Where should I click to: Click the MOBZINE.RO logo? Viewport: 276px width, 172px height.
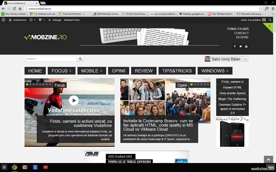pyautogui.click(x=46, y=37)
